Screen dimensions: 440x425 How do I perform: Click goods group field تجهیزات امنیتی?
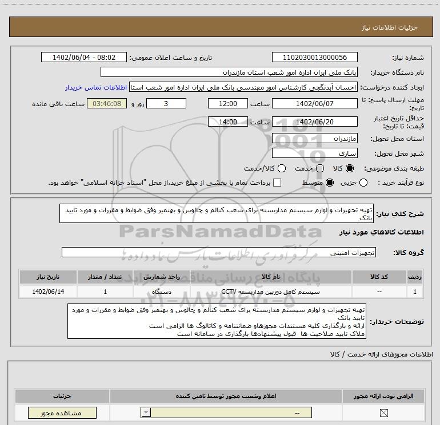coord(219,252)
